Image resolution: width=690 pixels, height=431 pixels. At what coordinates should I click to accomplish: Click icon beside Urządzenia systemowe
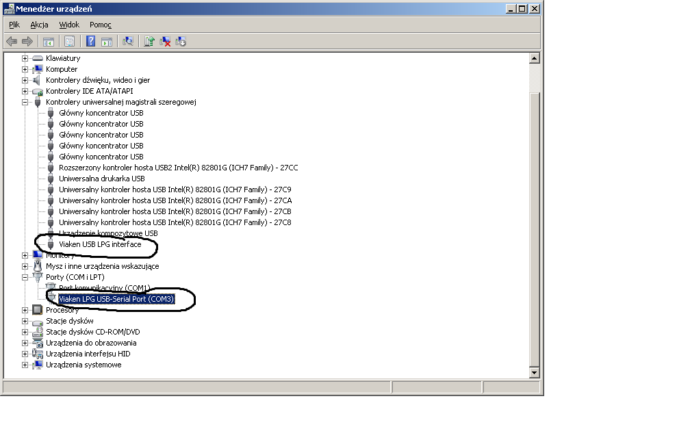pos(38,365)
